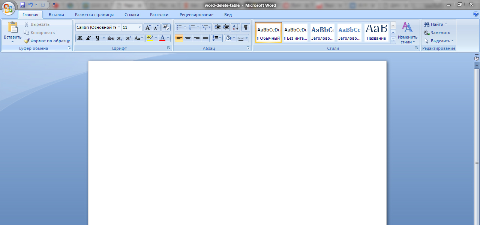Apply the red font color swatch
The image size is (480, 225).
point(162,38)
